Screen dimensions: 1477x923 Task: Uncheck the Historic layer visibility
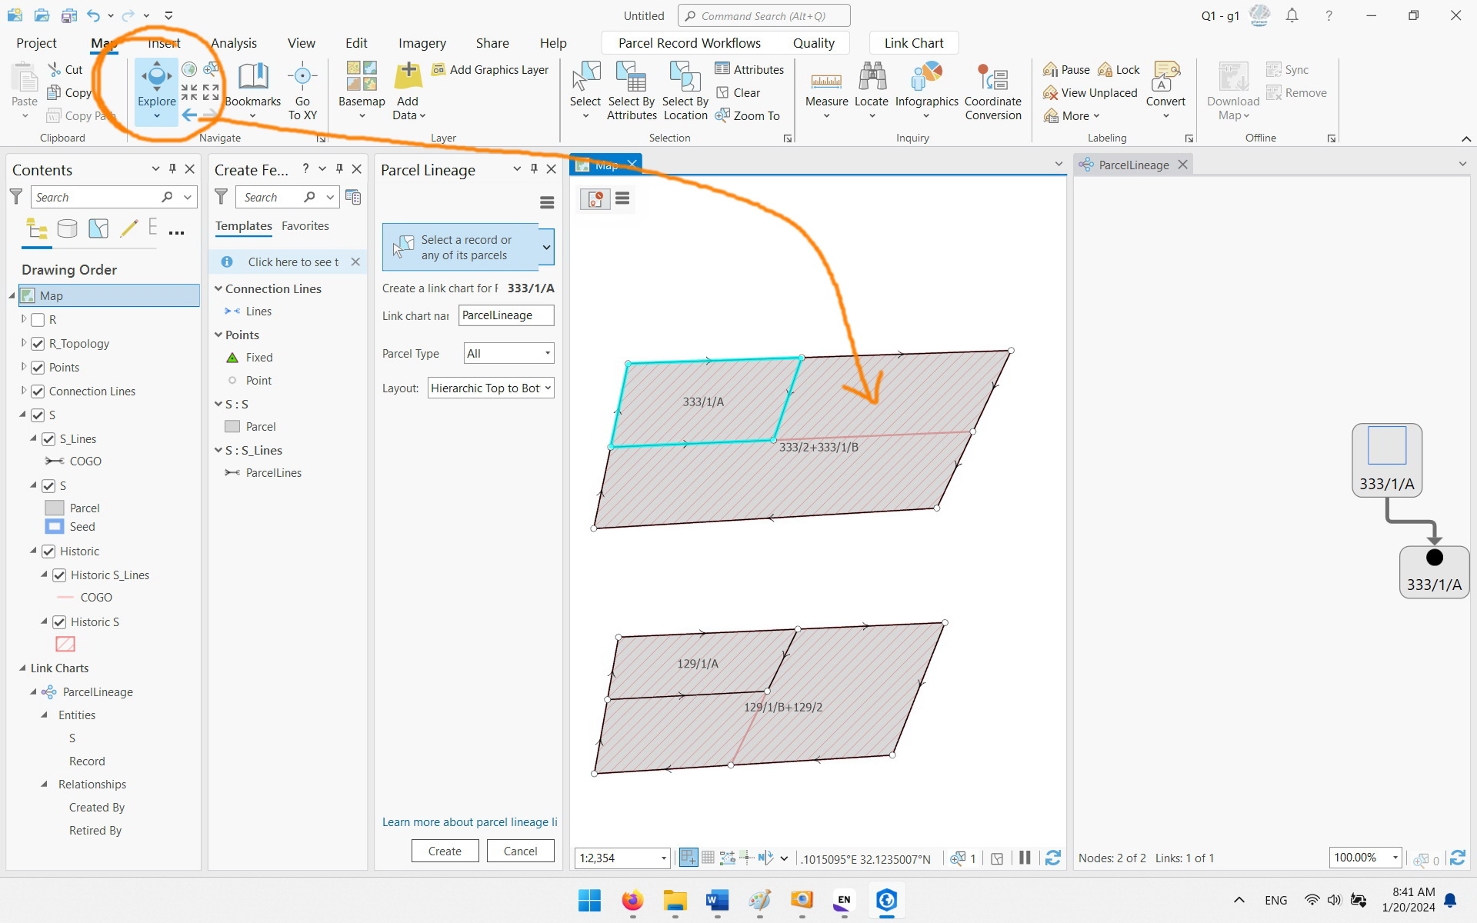[x=49, y=551]
